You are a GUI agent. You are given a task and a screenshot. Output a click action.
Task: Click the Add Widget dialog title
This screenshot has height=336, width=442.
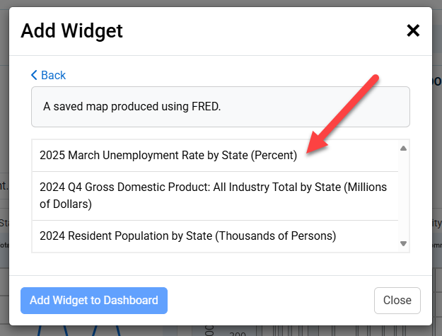click(72, 30)
